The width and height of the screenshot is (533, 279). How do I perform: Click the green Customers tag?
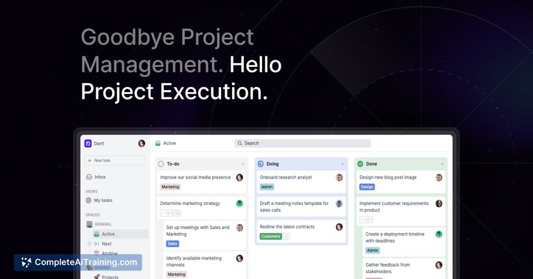[x=271, y=236]
